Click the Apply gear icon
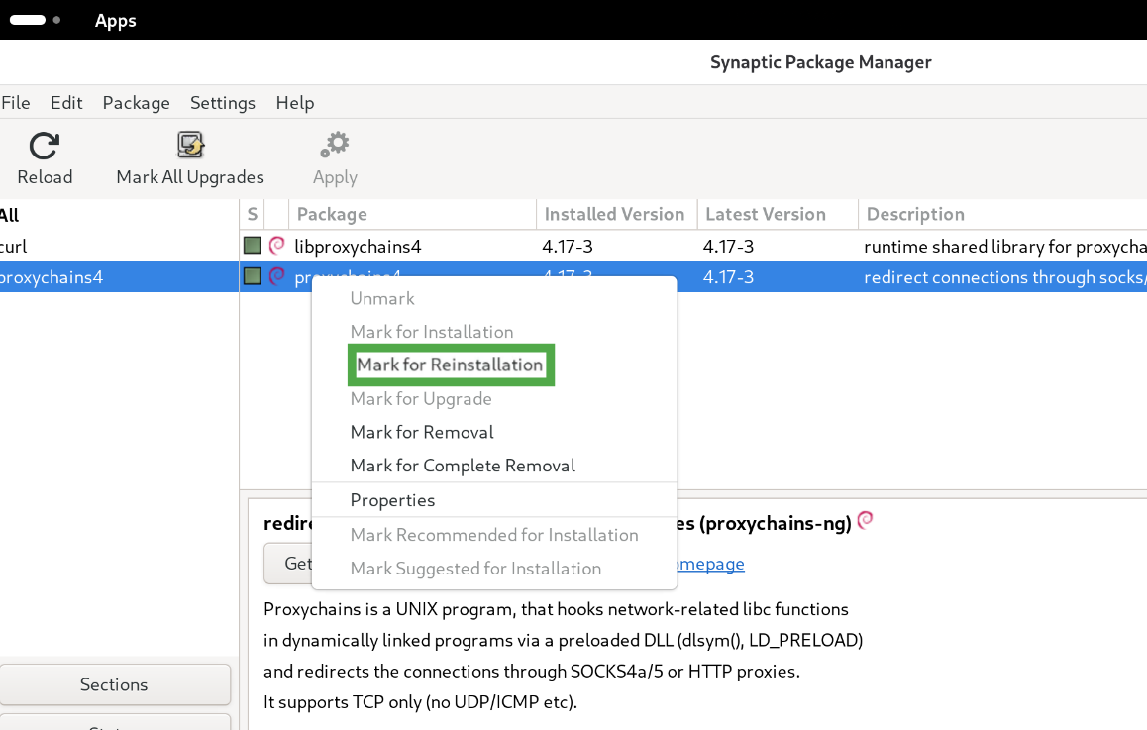Screen dimensions: 1147x730 pyautogui.click(x=335, y=145)
